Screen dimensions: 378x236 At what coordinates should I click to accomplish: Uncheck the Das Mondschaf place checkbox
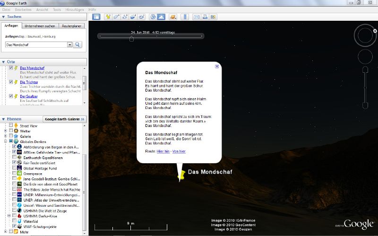click(x=11, y=68)
